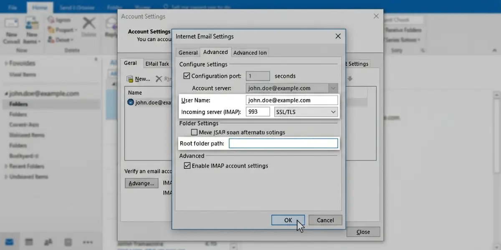Click the User Name input field
This screenshot has width=501, height=250.
click(x=291, y=100)
